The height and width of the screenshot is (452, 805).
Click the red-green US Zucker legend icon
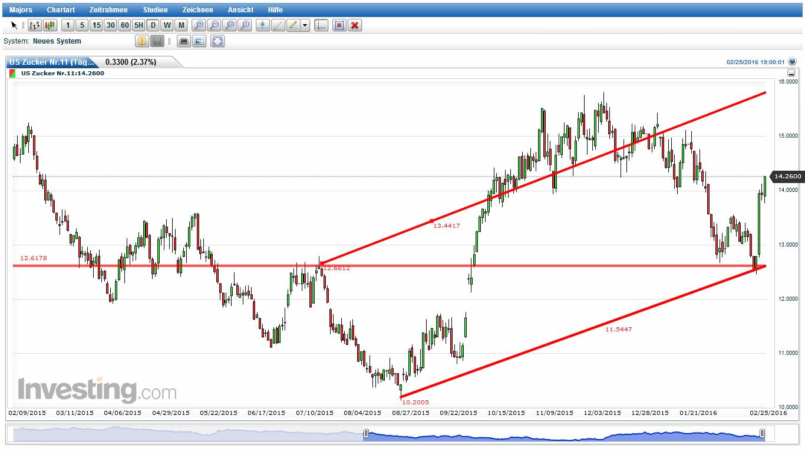tap(12, 74)
